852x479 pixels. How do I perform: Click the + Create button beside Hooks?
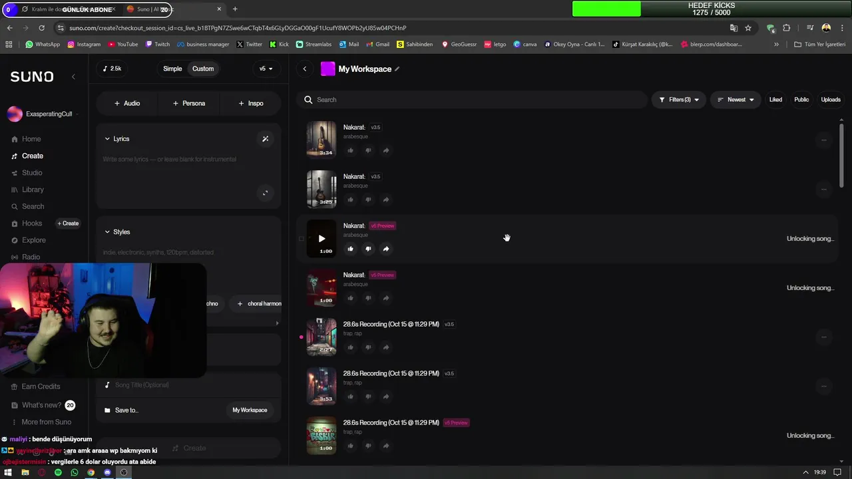click(68, 224)
